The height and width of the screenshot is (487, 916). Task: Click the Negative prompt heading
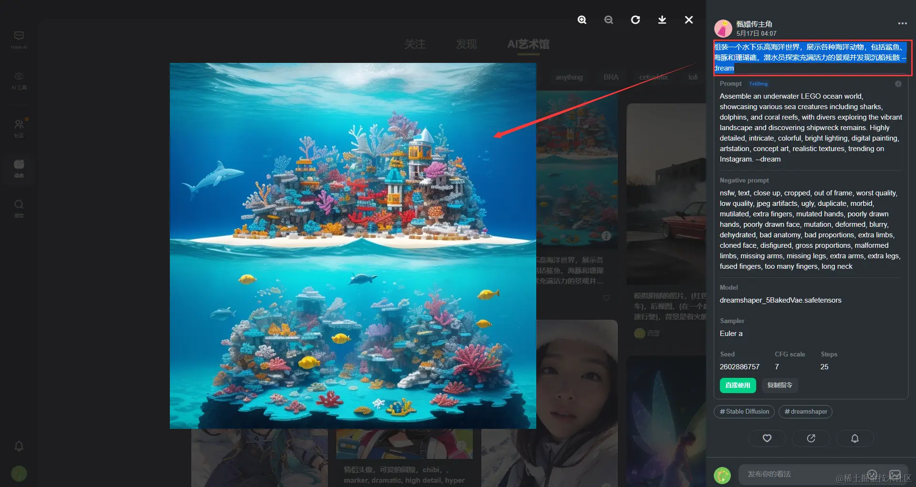(x=744, y=181)
